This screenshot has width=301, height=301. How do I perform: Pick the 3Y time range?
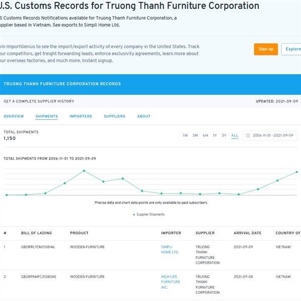(224, 135)
